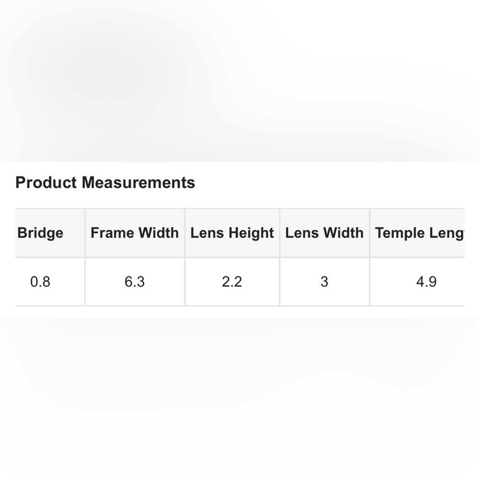Select the truncated Temple Length column header
480x480 pixels.
pos(420,233)
